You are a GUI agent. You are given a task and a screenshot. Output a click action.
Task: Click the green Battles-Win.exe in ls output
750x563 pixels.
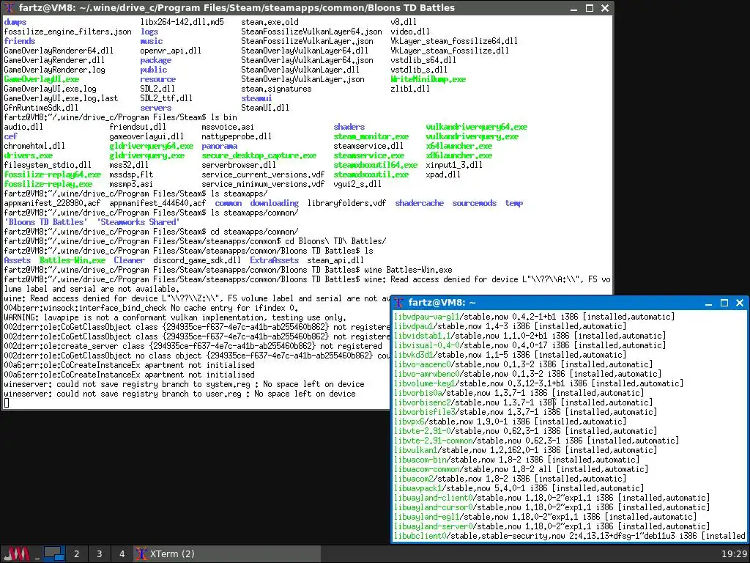point(73,260)
